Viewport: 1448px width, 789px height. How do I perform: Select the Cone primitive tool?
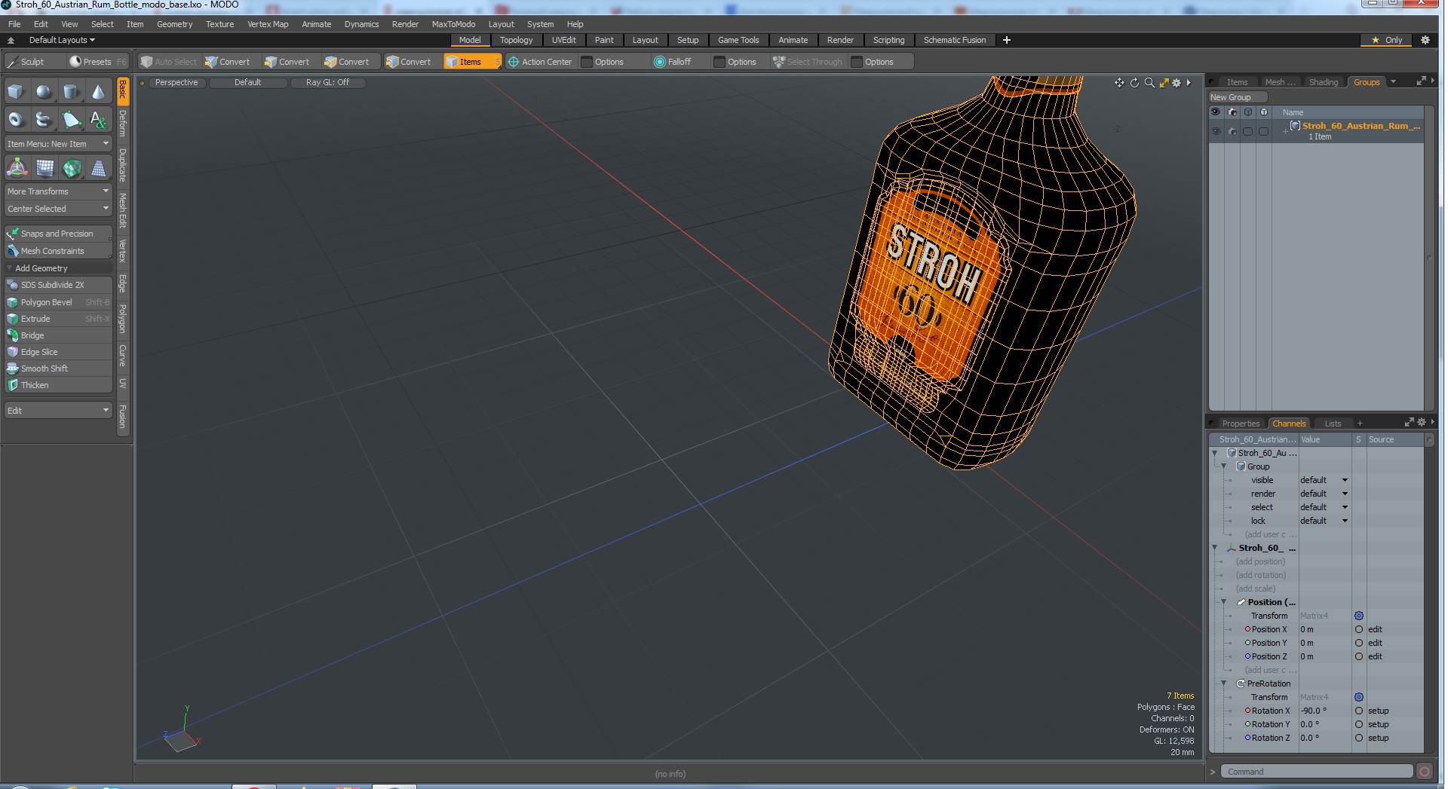(98, 92)
